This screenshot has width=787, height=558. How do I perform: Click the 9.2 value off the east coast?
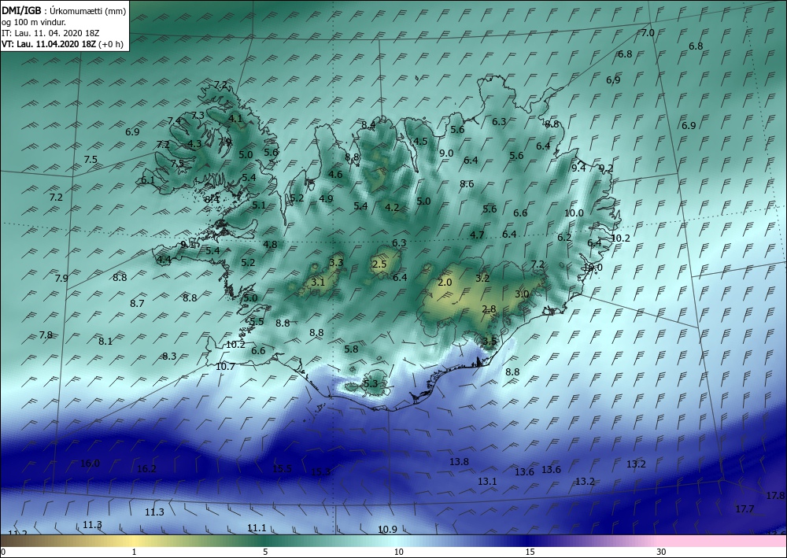606,168
